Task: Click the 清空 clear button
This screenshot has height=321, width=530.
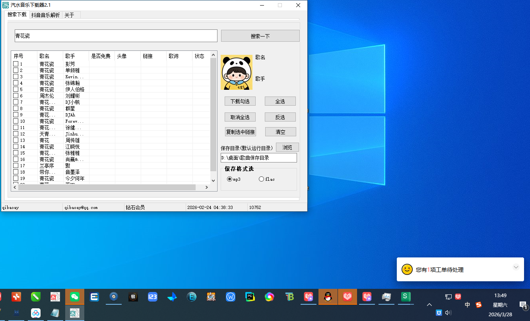Action: (x=280, y=132)
